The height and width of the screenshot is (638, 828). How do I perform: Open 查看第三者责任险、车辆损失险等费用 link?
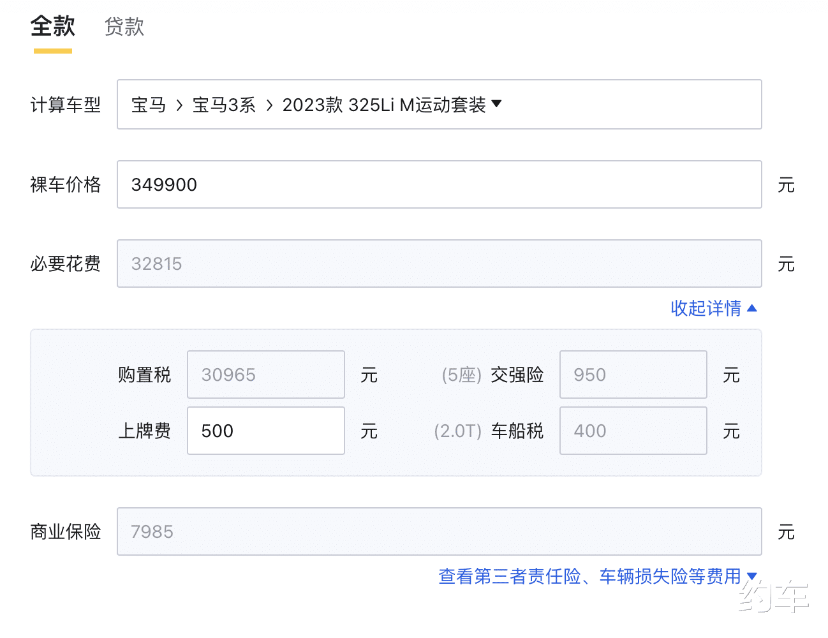[597, 576]
